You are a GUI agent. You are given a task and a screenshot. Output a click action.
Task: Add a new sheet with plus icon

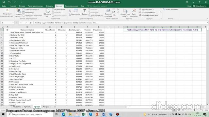(x=55, y=107)
